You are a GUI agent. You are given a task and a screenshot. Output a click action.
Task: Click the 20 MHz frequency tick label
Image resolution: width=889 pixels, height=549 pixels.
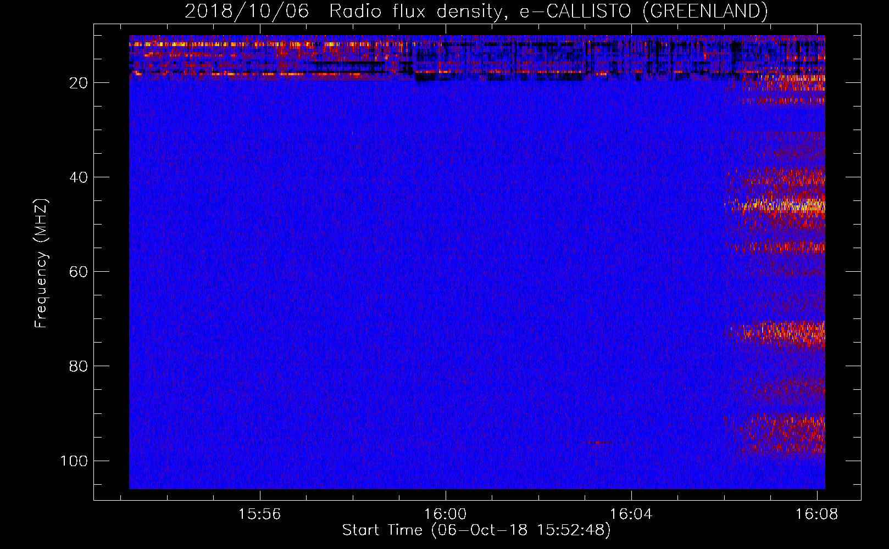pos(79,83)
